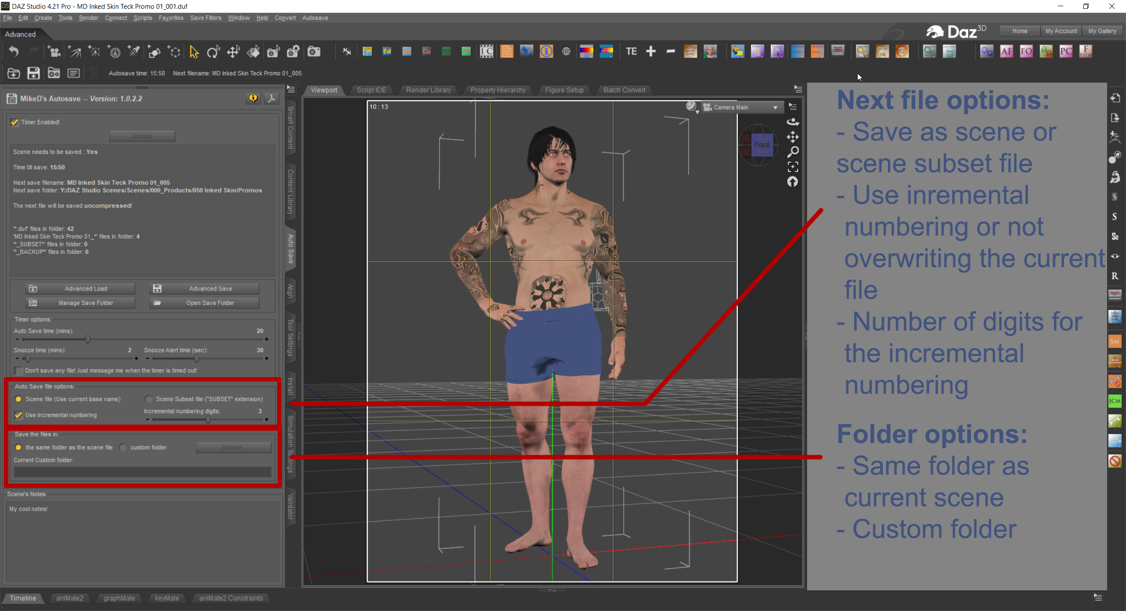Click the Open Save Folder button

pyautogui.click(x=205, y=303)
